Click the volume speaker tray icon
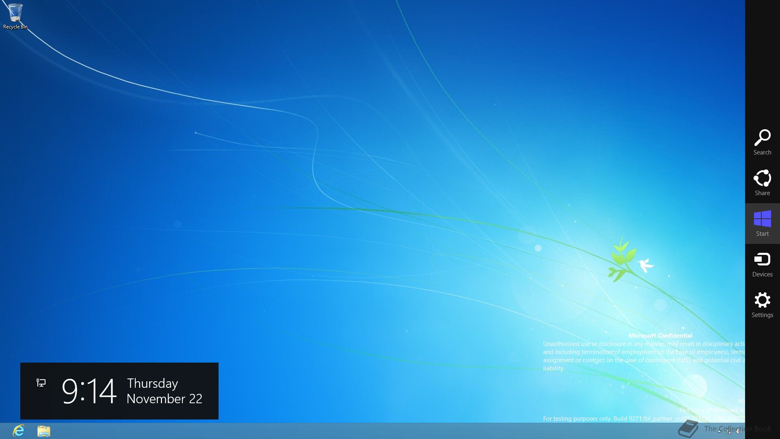The width and height of the screenshot is (780, 439). pyautogui.click(x=739, y=431)
